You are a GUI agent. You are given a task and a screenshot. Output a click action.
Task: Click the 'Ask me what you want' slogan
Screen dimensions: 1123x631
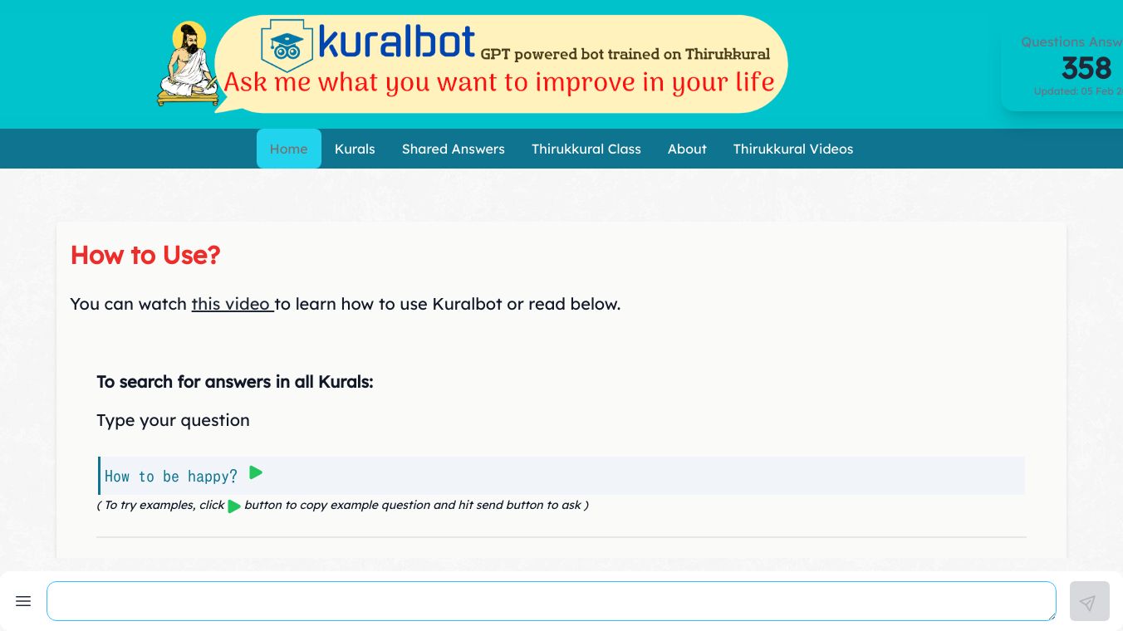click(x=499, y=82)
